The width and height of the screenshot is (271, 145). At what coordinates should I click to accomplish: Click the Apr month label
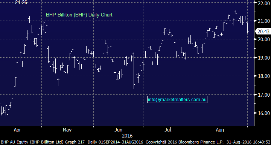coord(17,130)
